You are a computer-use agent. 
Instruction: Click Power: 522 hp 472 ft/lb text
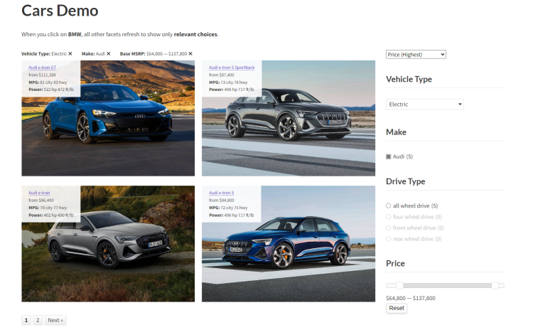(51, 90)
